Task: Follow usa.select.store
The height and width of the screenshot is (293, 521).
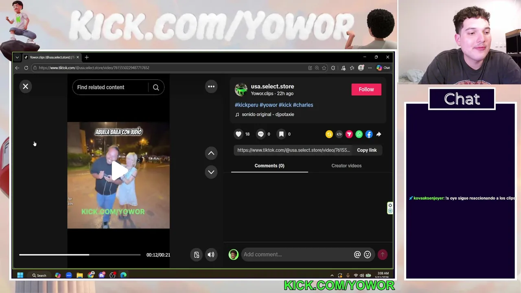Action: pos(366,90)
